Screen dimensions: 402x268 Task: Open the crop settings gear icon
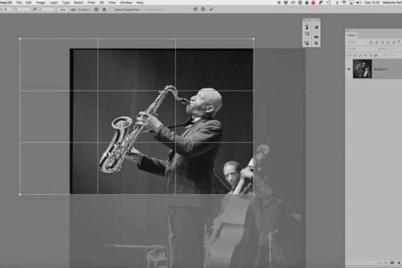pyautogui.click(x=104, y=10)
